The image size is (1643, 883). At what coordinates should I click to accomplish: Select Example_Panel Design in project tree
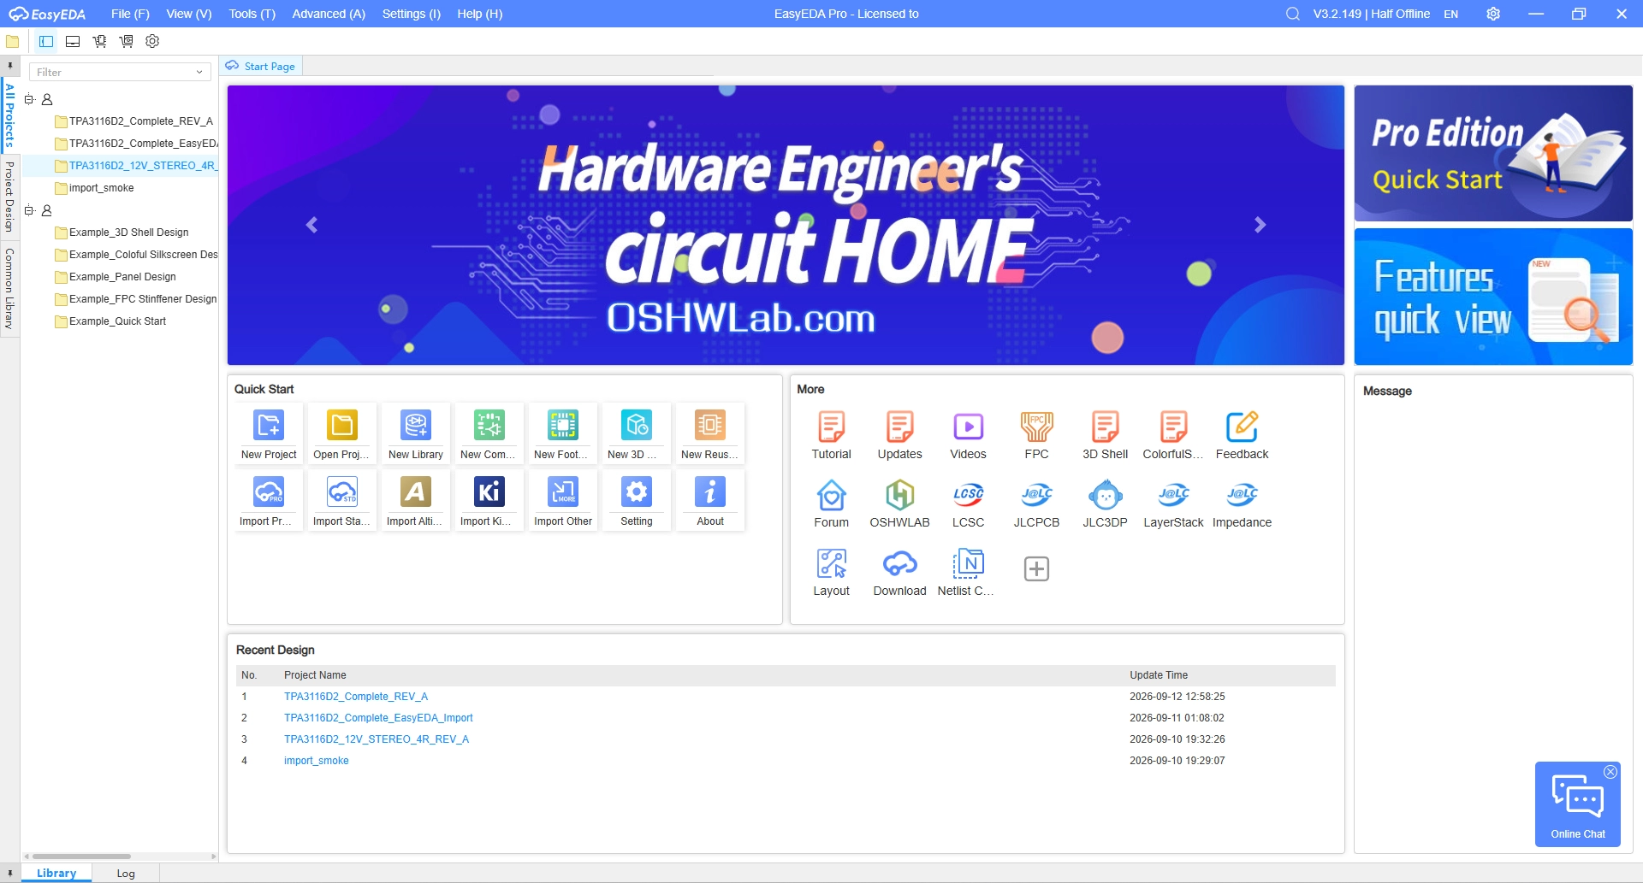point(122,277)
